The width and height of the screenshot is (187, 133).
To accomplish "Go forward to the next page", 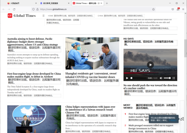I will [x=9, y=9].
